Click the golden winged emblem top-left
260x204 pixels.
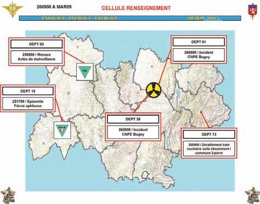(x=13, y=9)
